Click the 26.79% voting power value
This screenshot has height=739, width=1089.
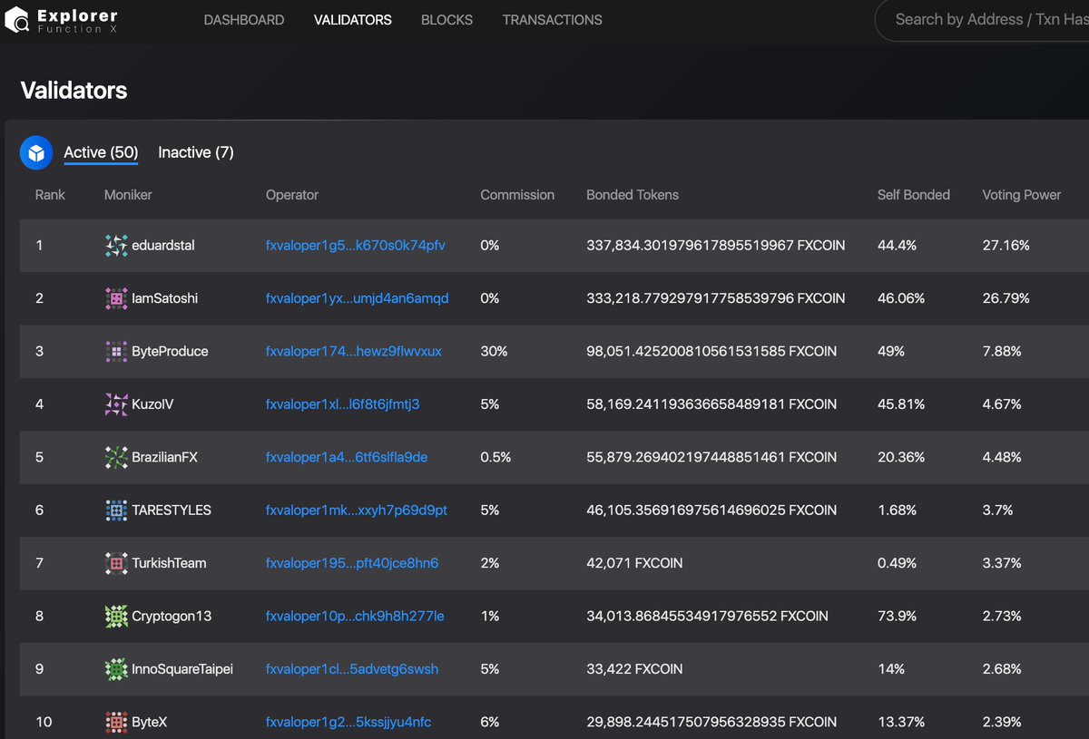[1006, 298]
